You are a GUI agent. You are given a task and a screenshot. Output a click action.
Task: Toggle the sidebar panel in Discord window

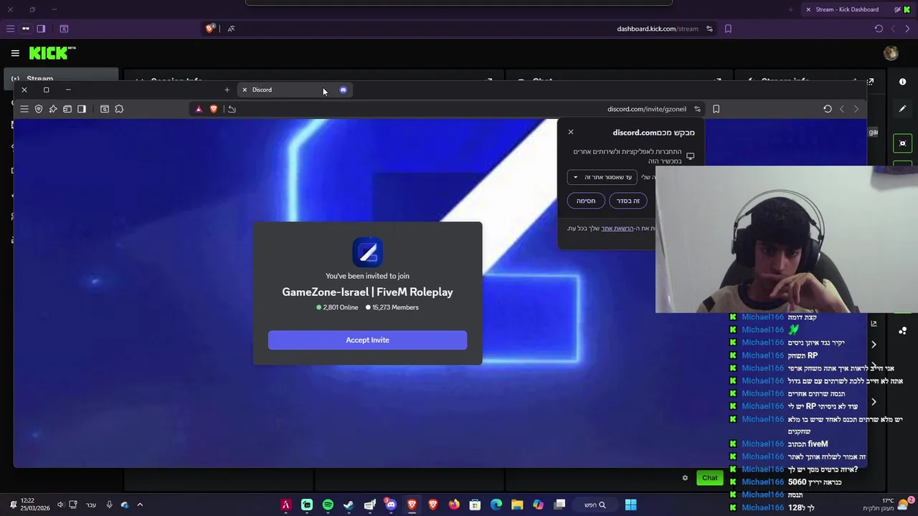point(82,109)
